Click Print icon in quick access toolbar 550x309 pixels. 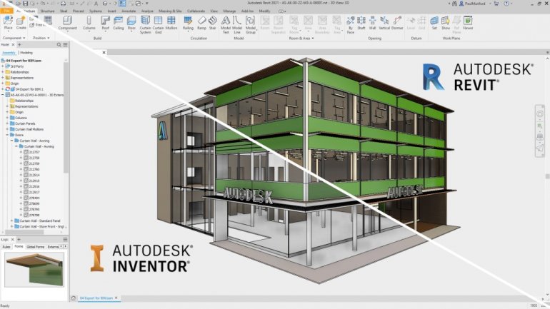coord(63,4)
